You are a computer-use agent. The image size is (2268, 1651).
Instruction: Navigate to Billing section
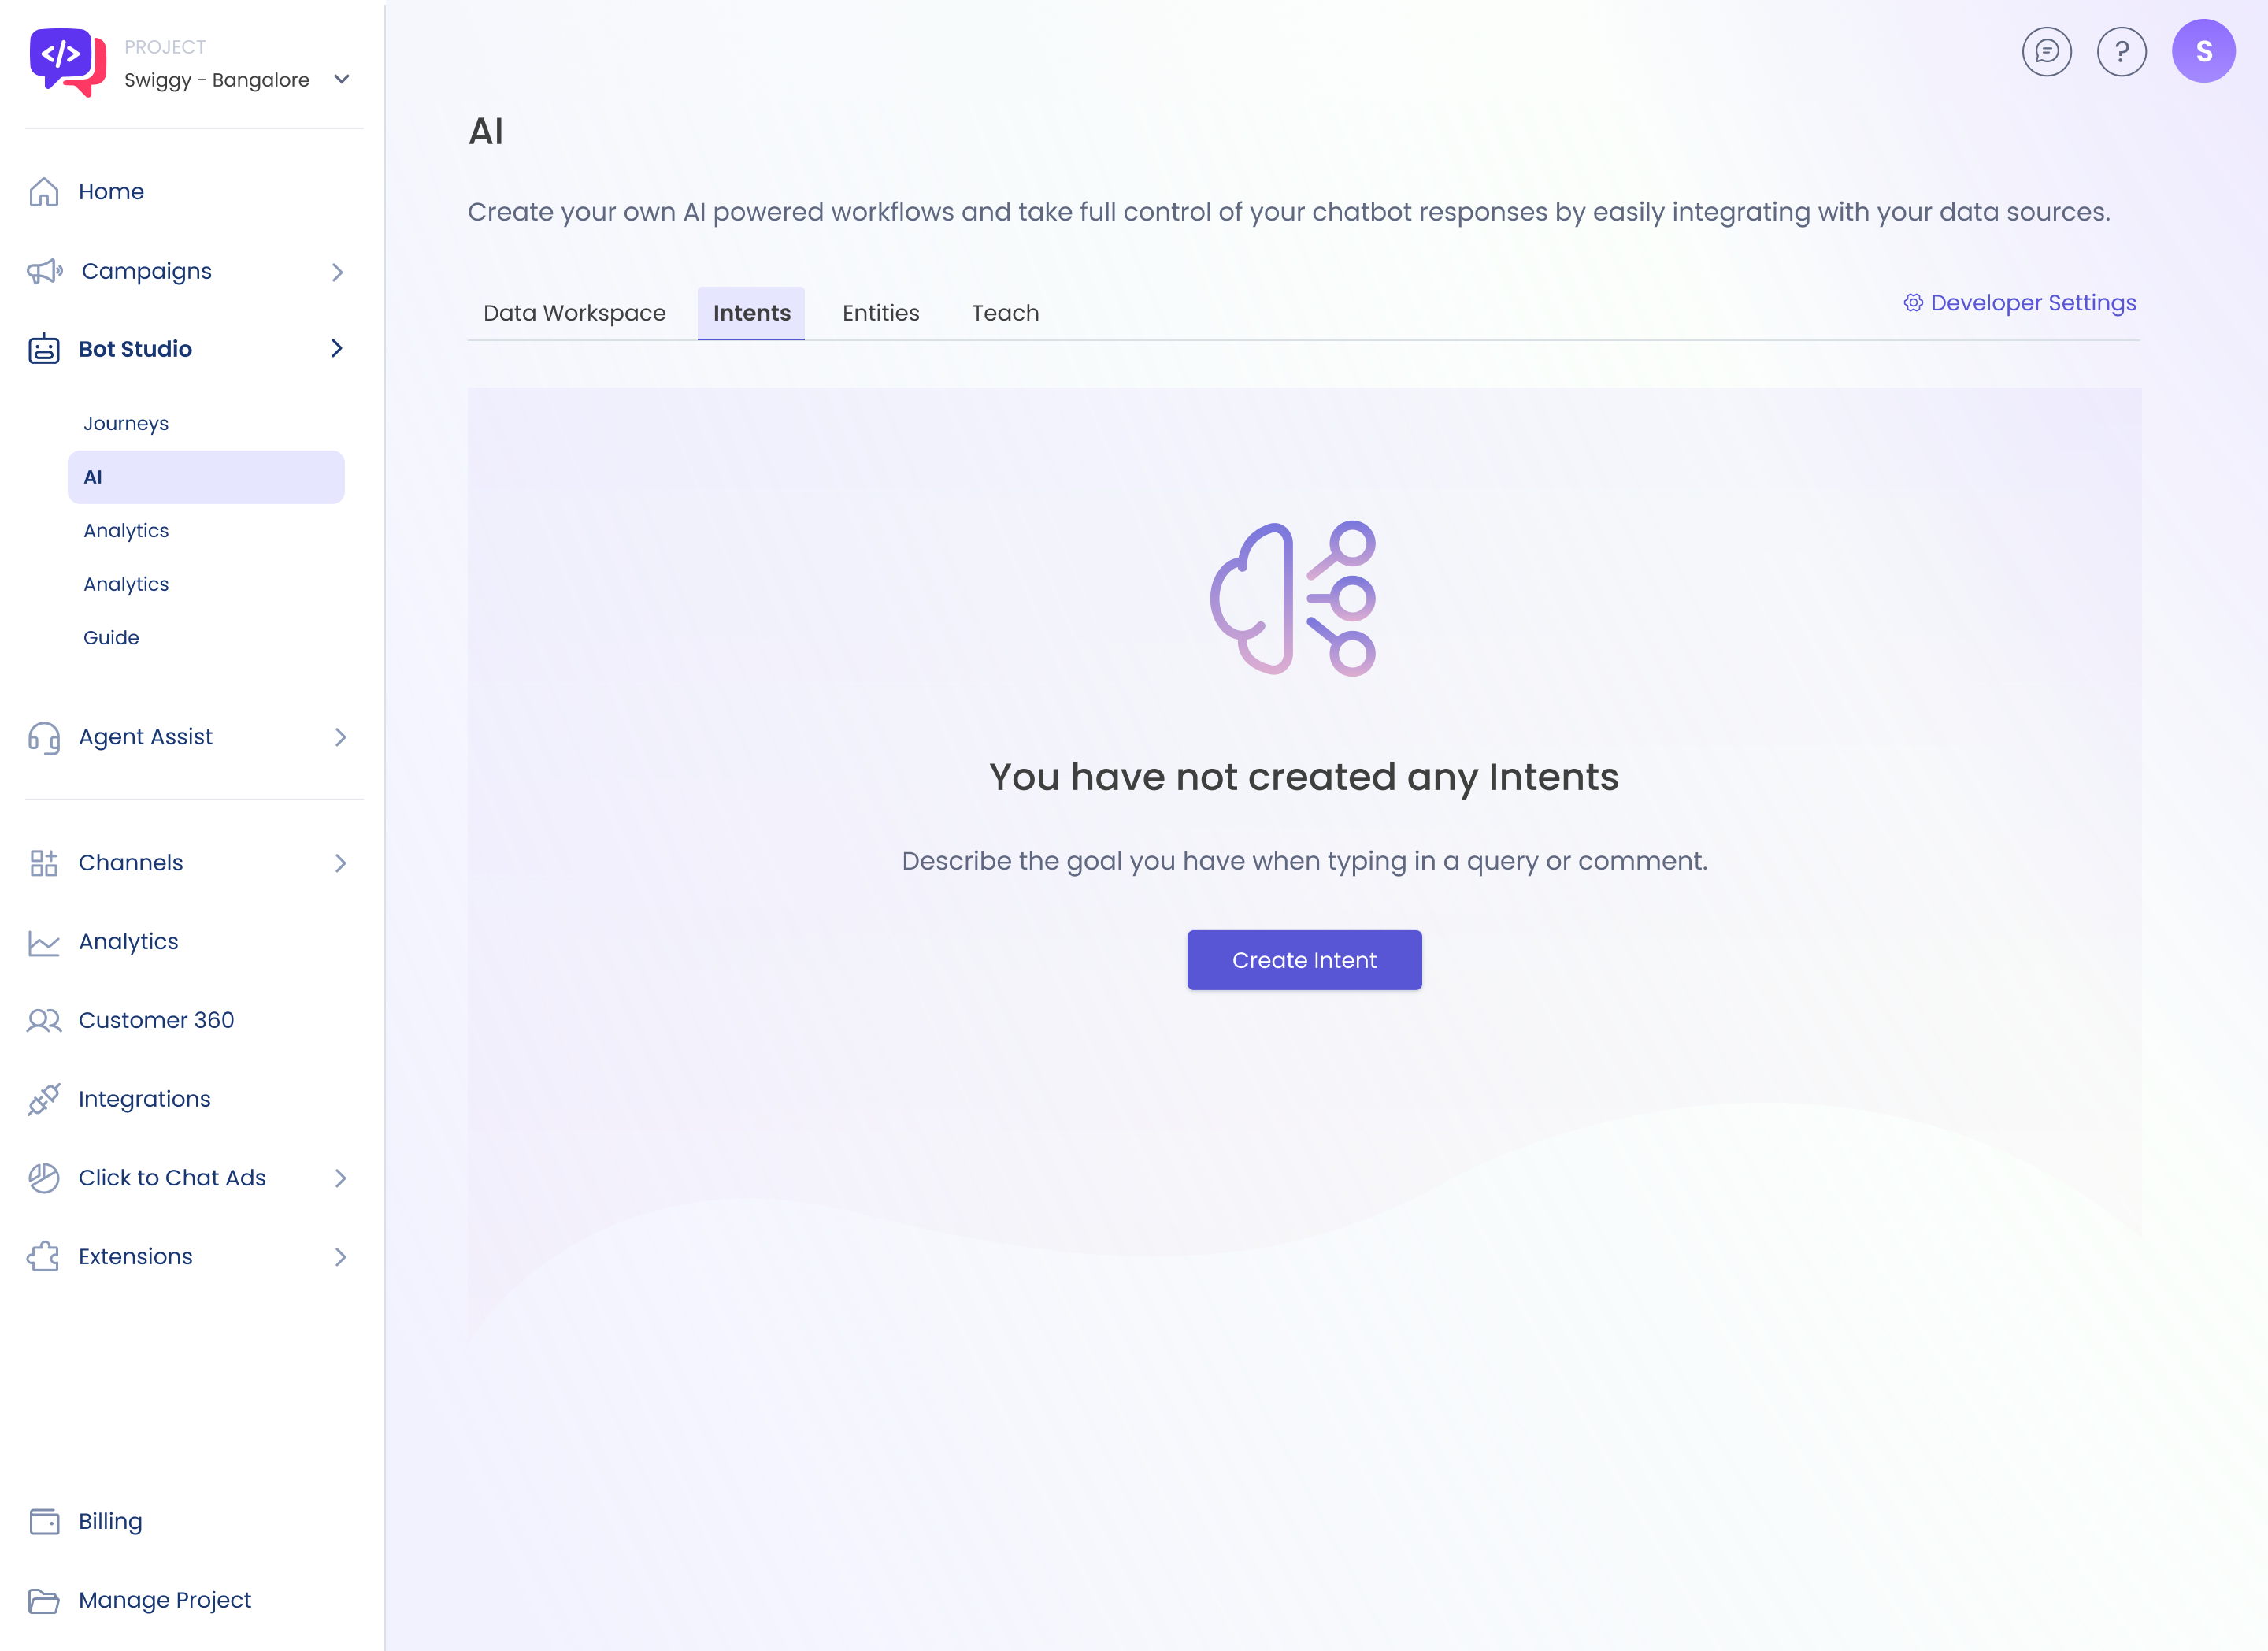(x=109, y=1519)
